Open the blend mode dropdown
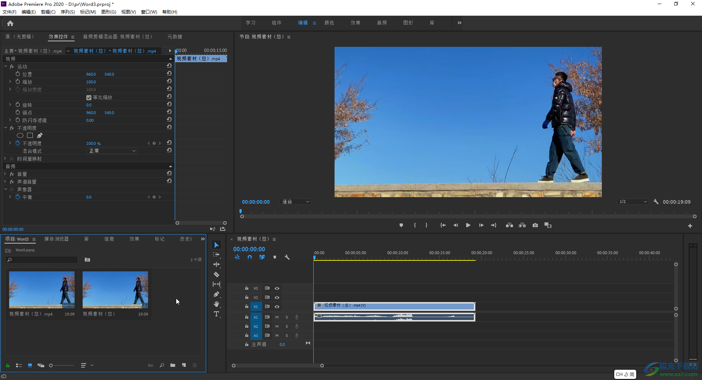 [x=112, y=151]
